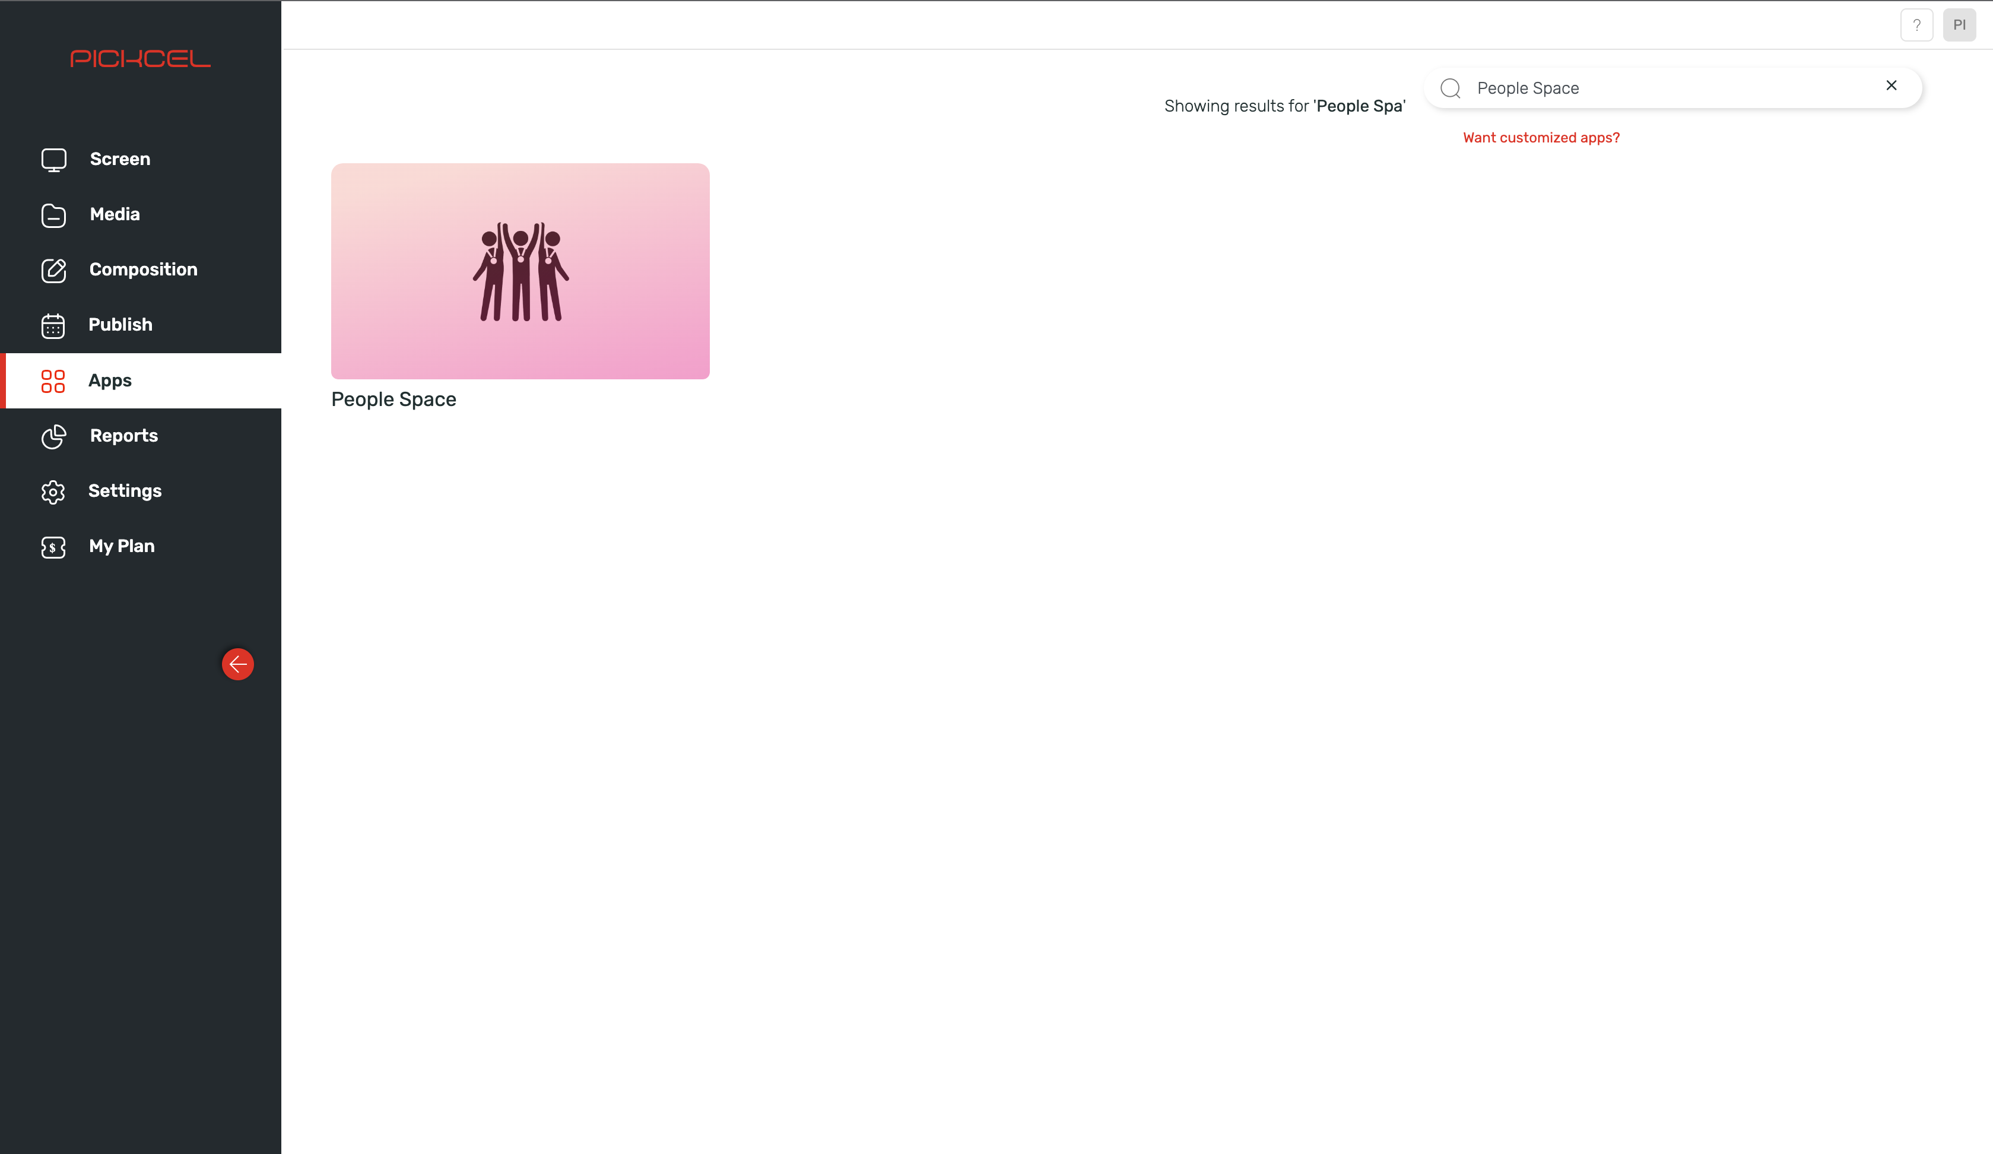This screenshot has width=1993, height=1154.
Task: Open Screen via its monitor icon
Action: [x=54, y=160]
